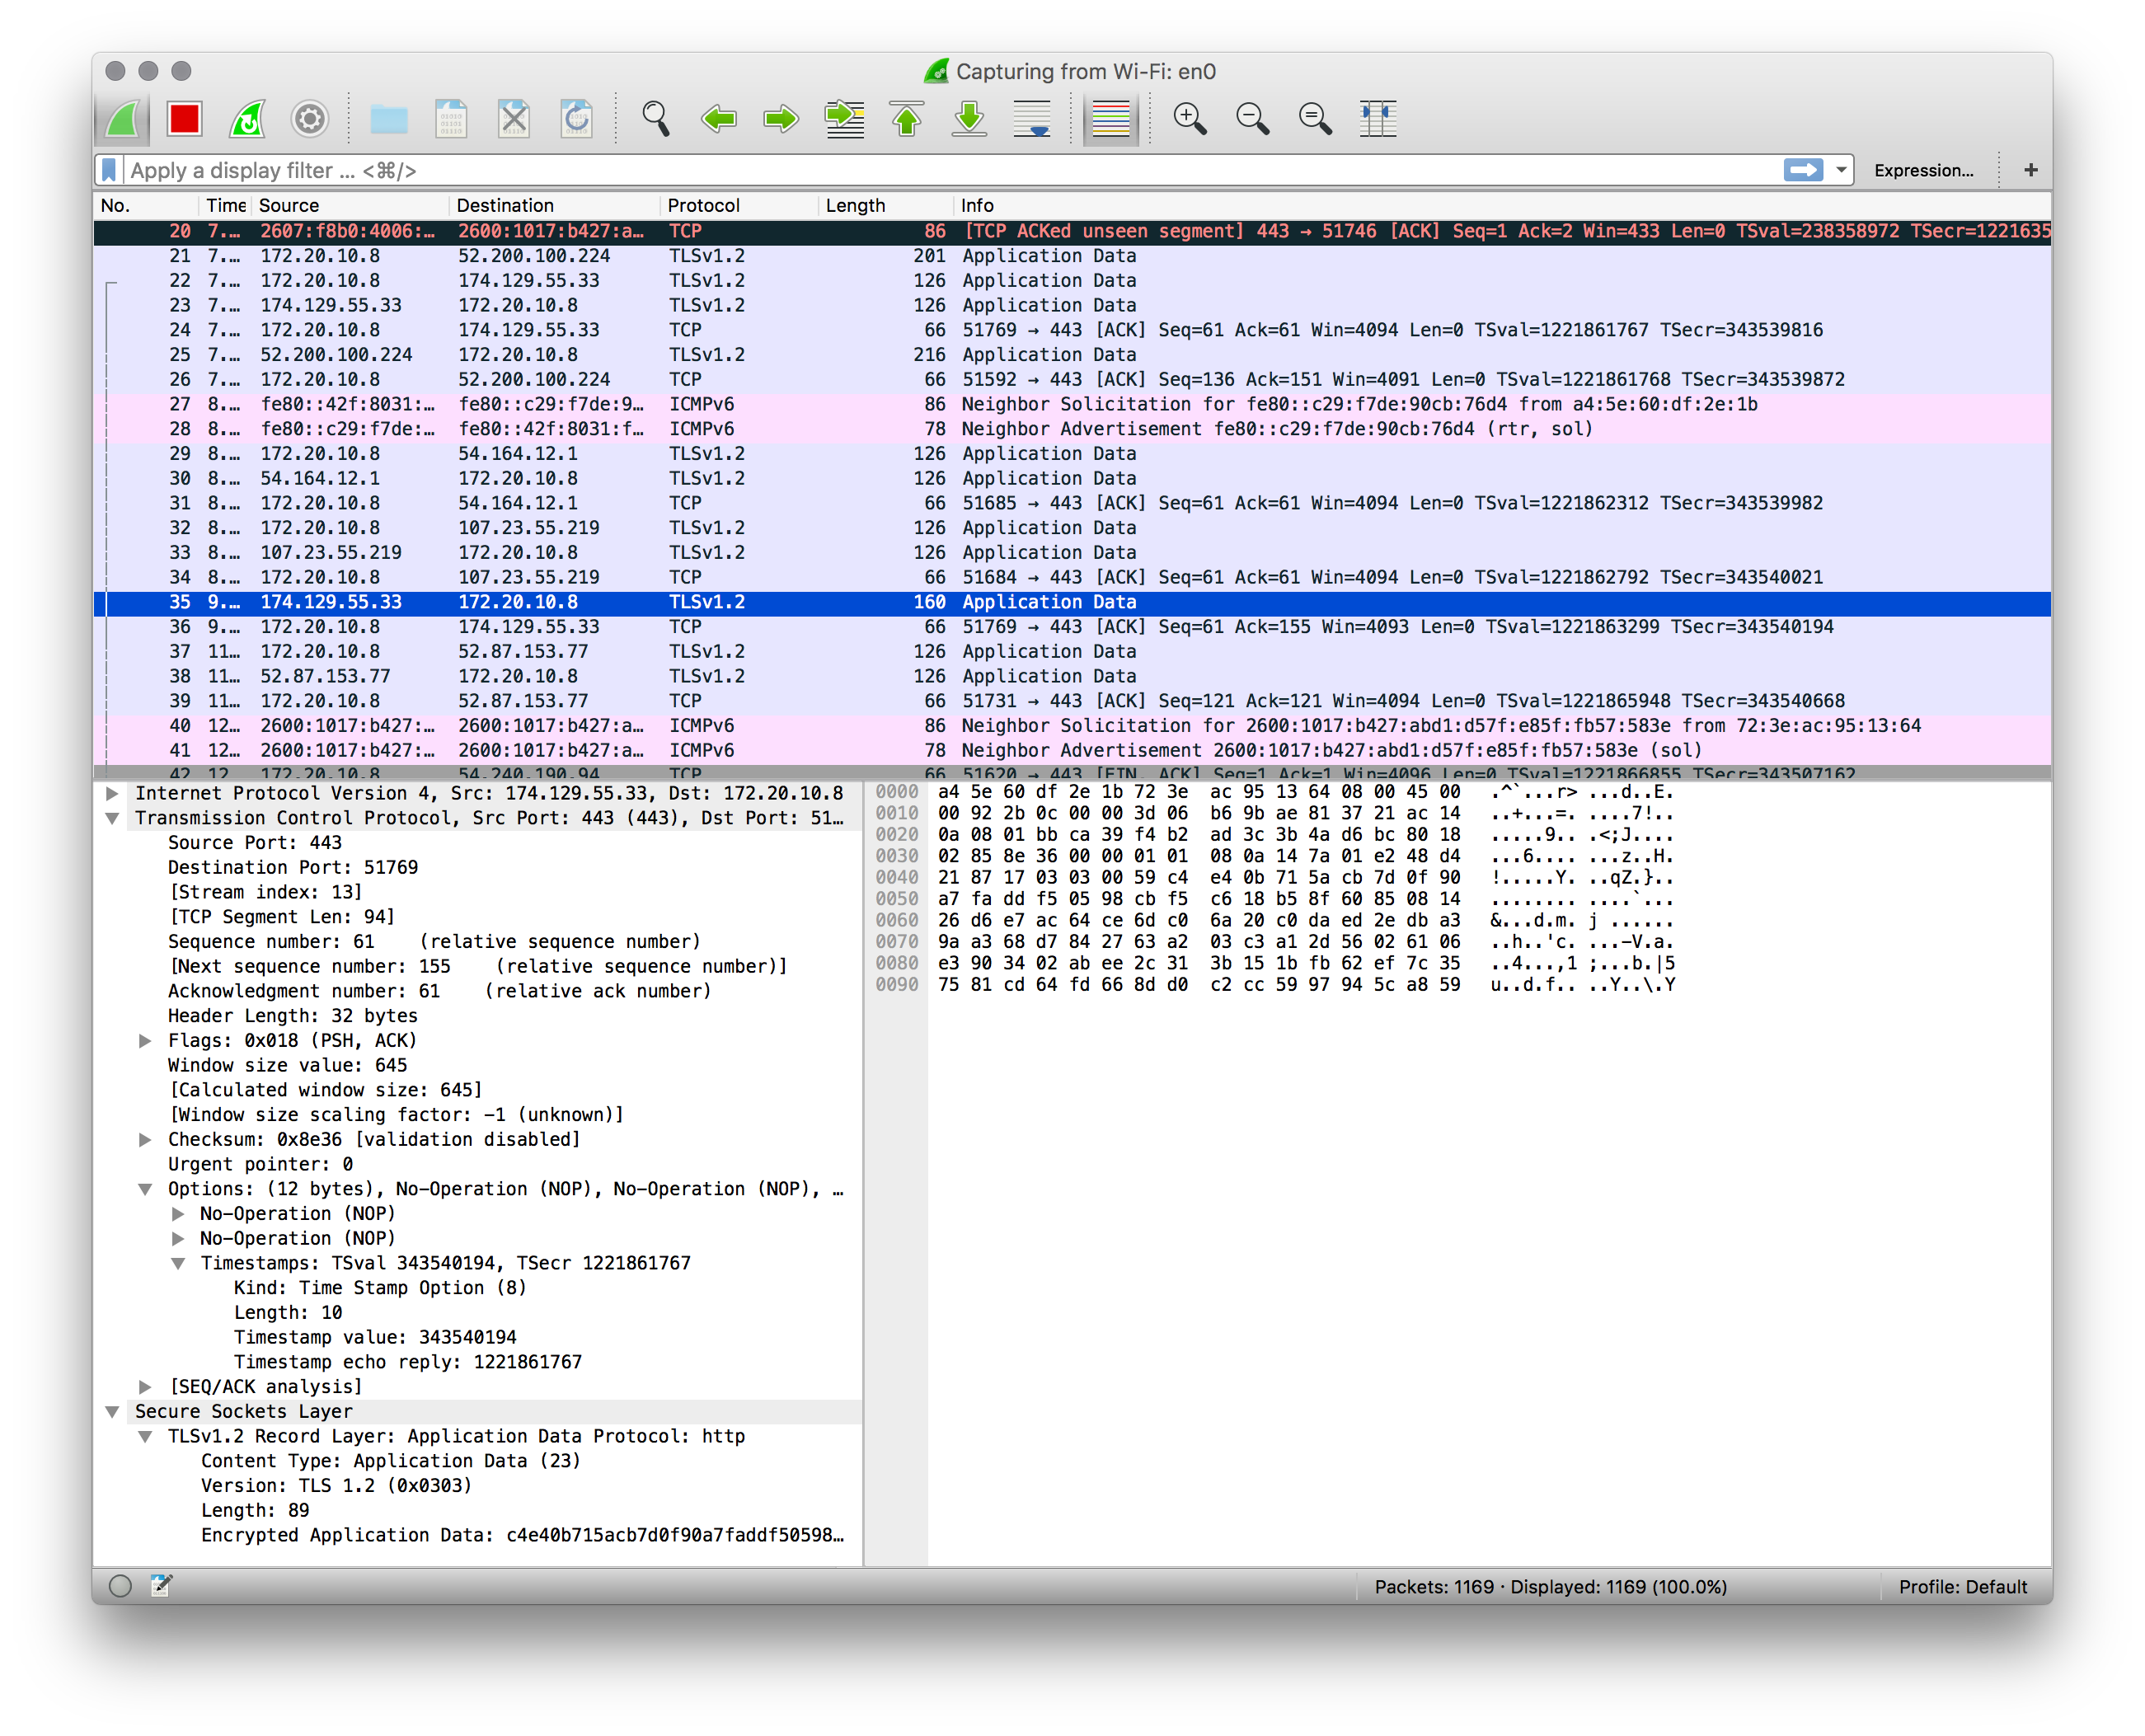Collapse the Secure Sockets Layer section
Viewport: 2145px width, 1736px height.
coord(113,1412)
